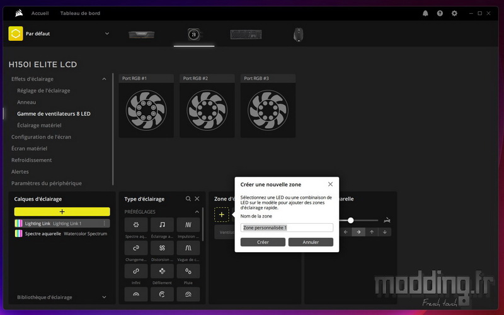Select the H150i LCD cooler device icon

tap(194, 35)
